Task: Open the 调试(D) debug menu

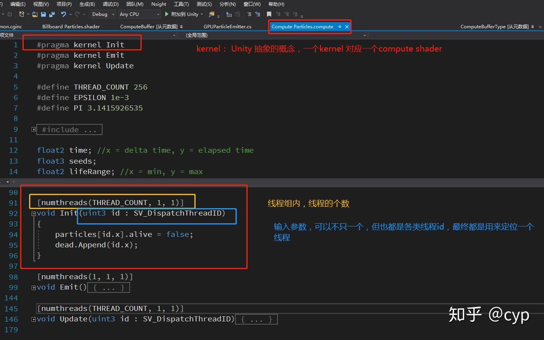Action: click(x=111, y=4)
